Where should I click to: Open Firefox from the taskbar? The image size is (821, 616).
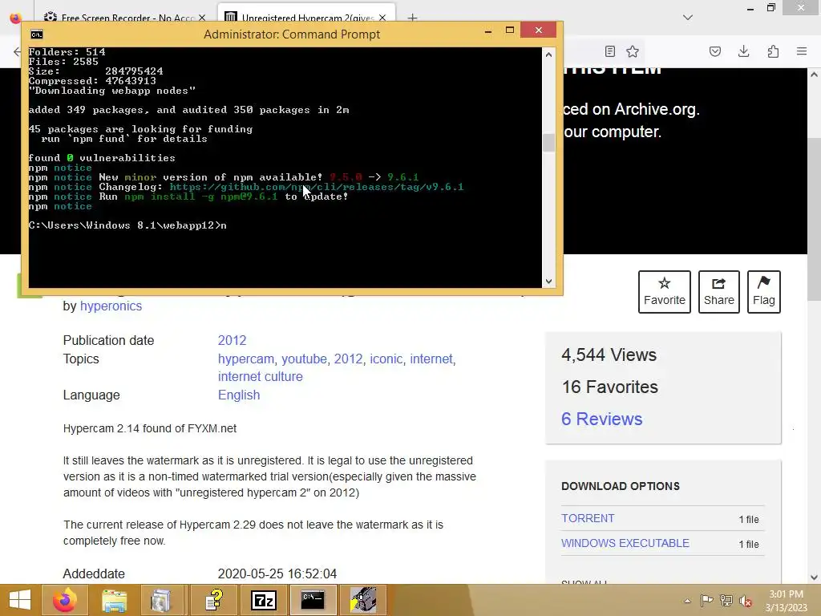[65, 600]
